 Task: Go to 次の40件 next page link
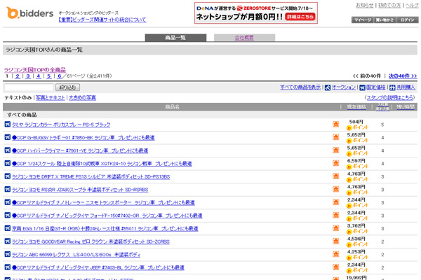click(403, 76)
